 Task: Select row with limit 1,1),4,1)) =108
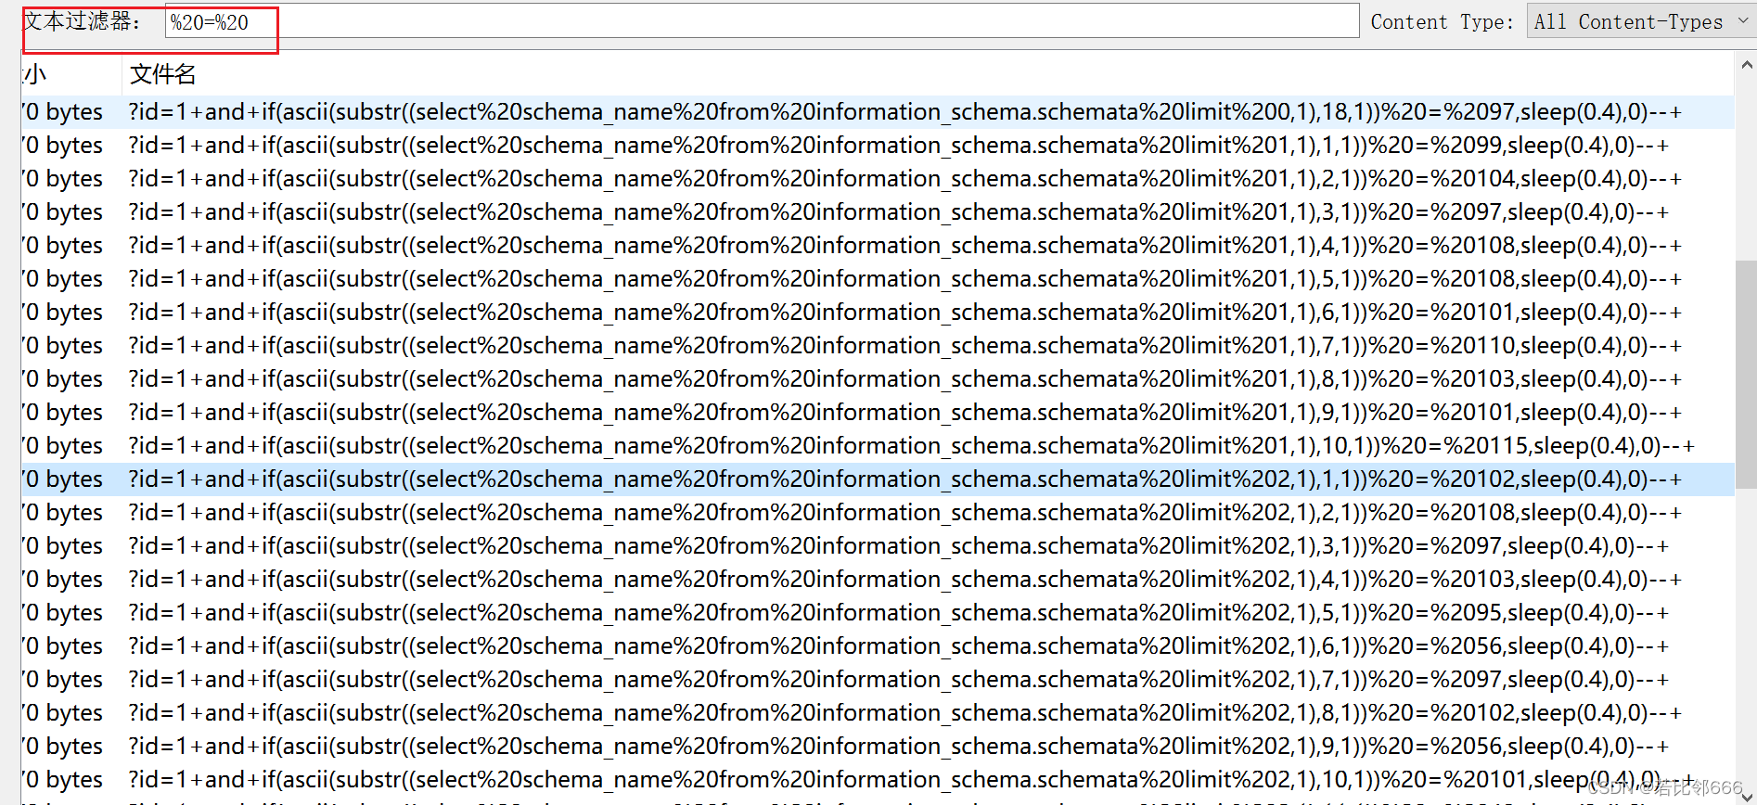[878, 246]
